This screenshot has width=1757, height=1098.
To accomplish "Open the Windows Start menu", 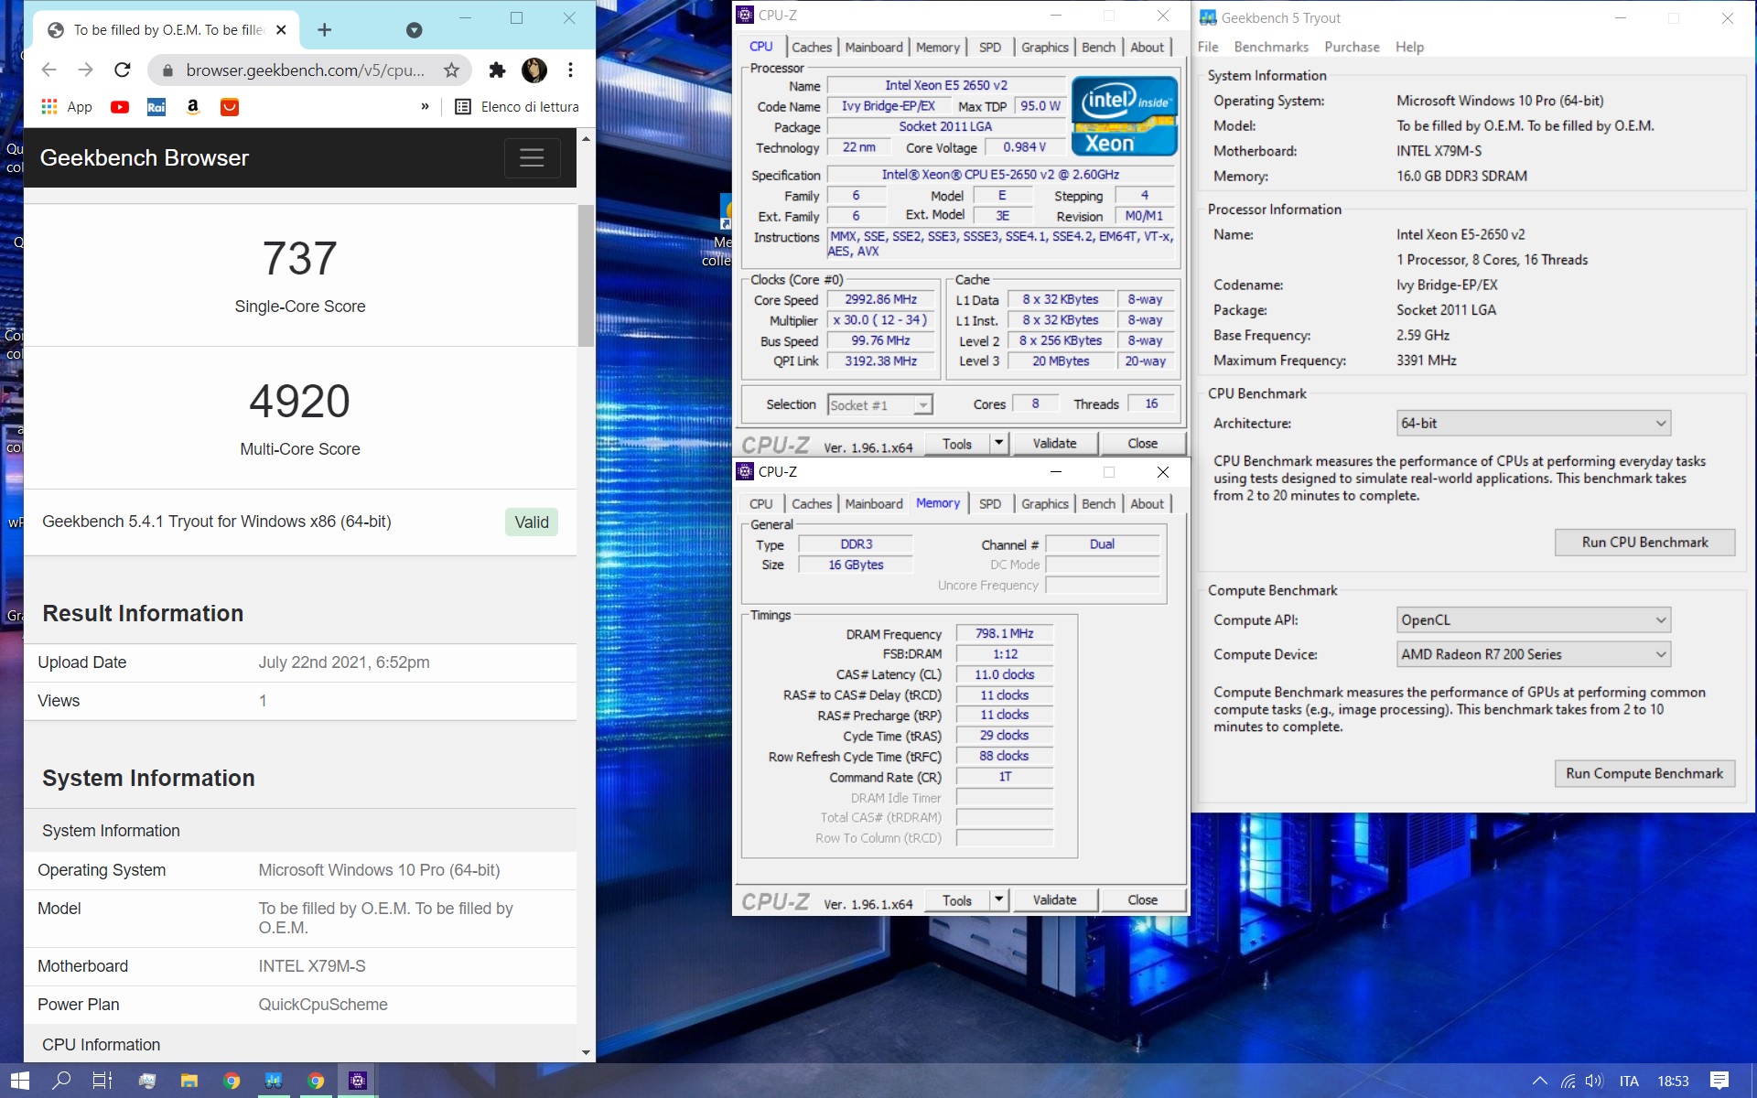I will click(x=20, y=1081).
